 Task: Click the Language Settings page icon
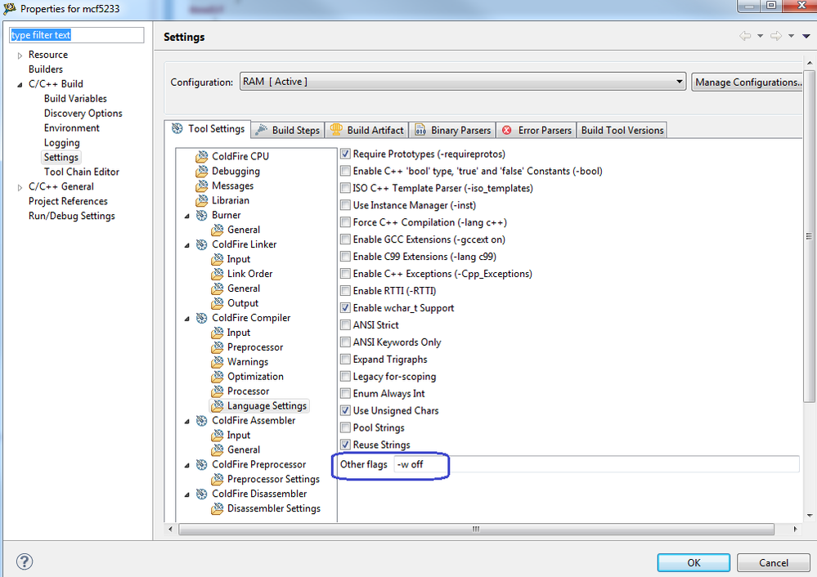(x=218, y=405)
